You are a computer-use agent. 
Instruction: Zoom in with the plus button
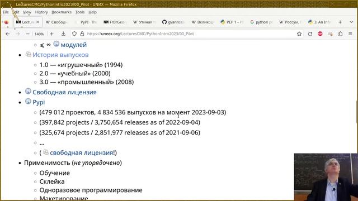pyautogui.click(x=51, y=33)
